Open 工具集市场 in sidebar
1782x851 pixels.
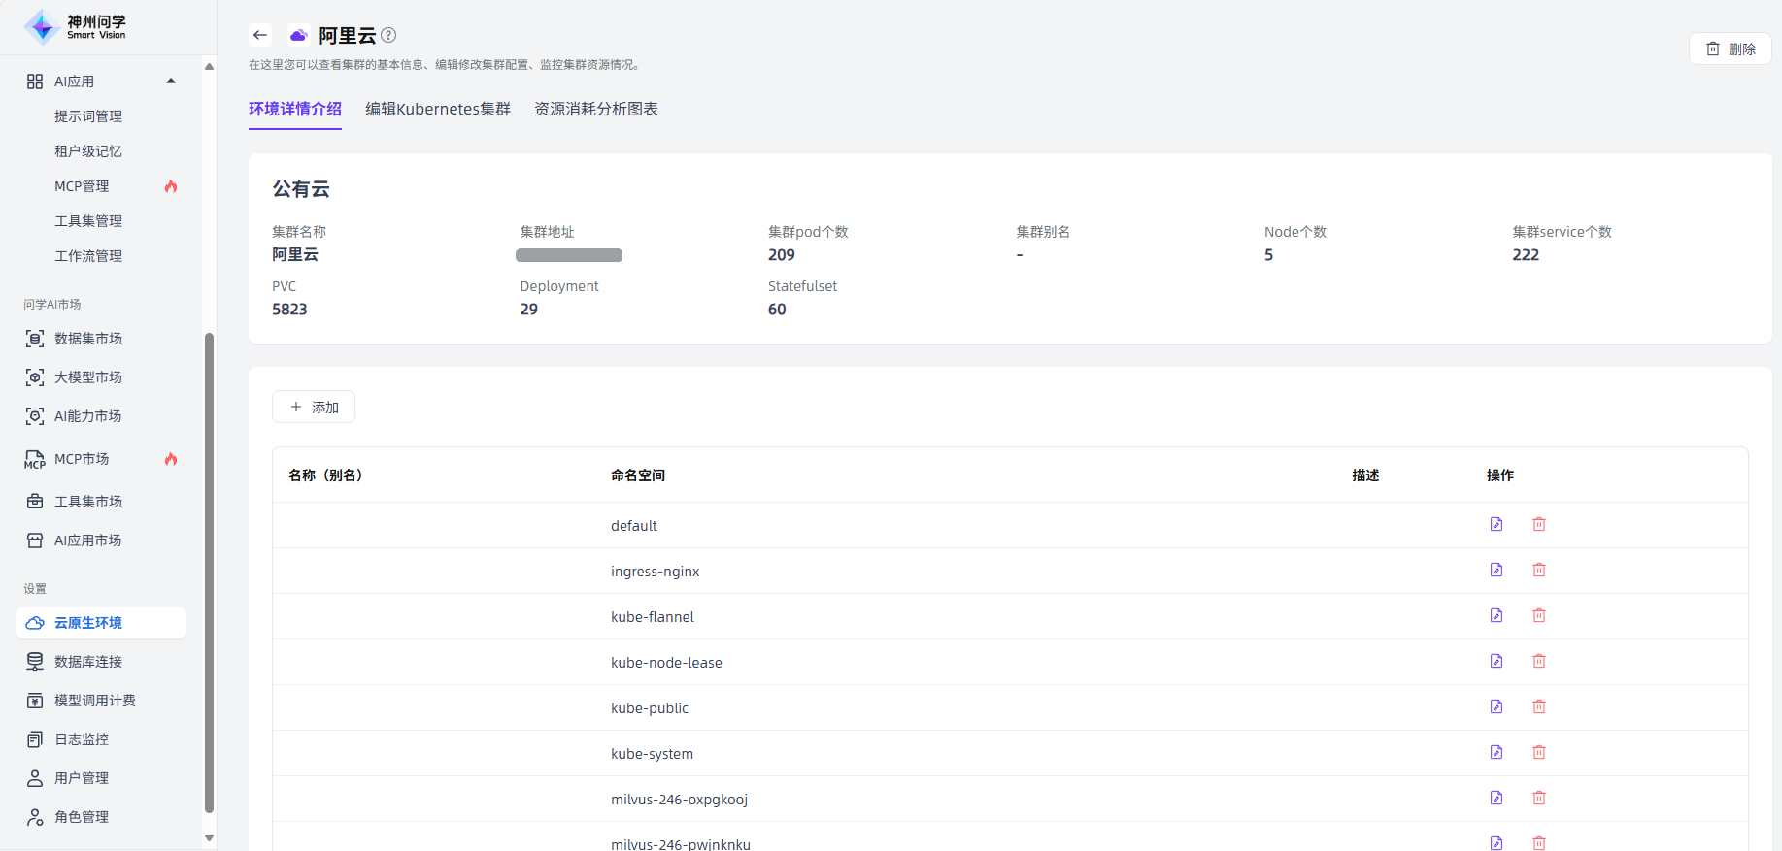pyautogui.click(x=88, y=502)
